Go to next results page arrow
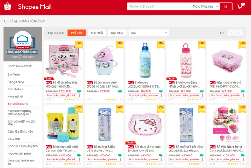 (239, 33)
